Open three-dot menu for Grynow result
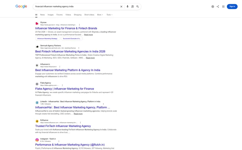Image resolution: width=242 pixels, height=150 pixels. click(x=79, y=25)
